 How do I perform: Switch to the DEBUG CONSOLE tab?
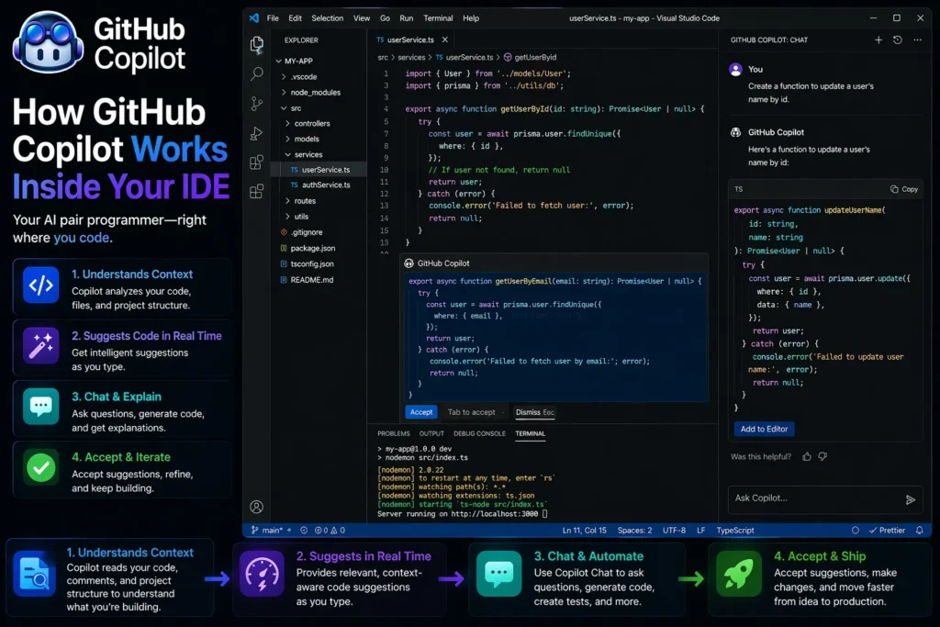click(479, 433)
